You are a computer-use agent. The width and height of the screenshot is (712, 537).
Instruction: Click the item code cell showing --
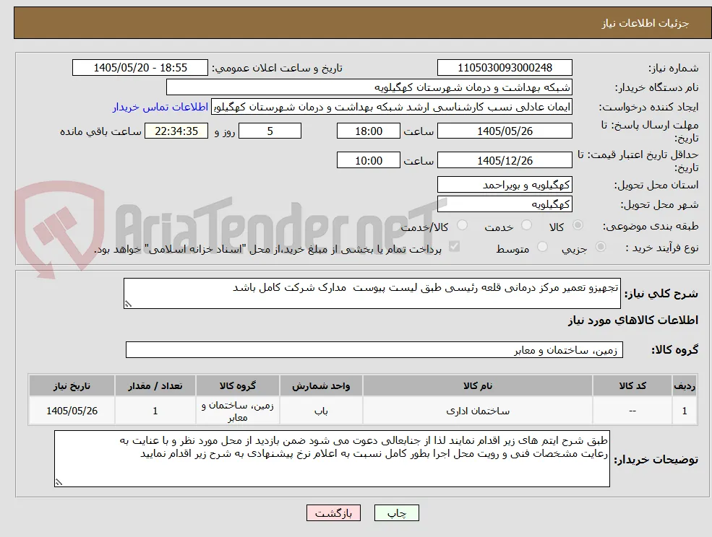[632, 411]
